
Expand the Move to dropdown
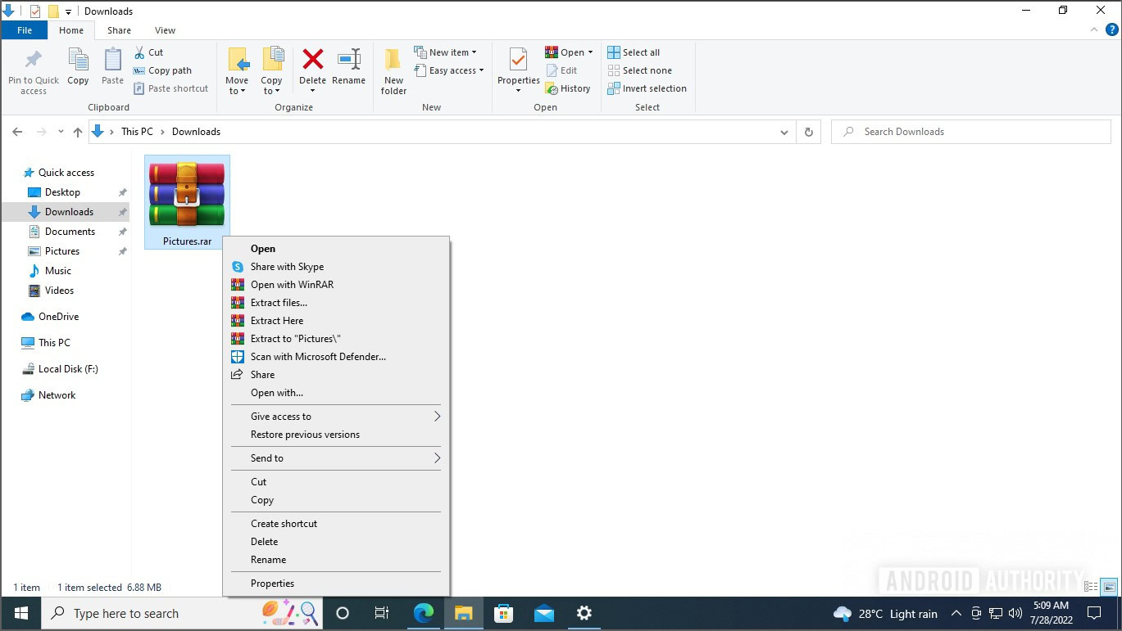[x=237, y=86]
